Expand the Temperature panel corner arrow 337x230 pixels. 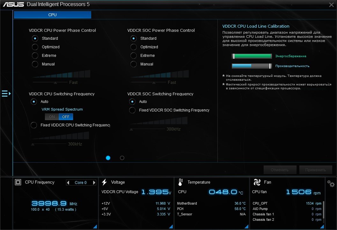click(246, 227)
